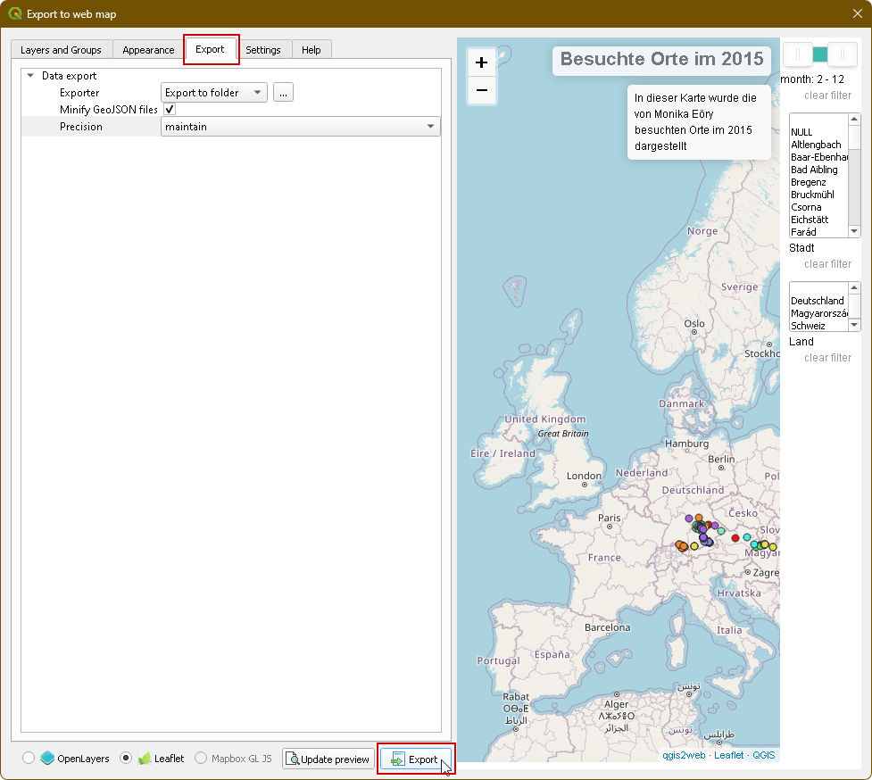Open the qgis2web attribution link
Image resolution: width=872 pixels, height=780 pixels.
[x=685, y=755]
